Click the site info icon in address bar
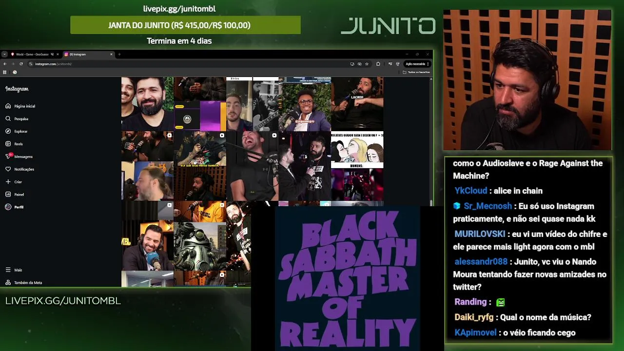Viewport: 624px width, 351px height. click(31, 64)
